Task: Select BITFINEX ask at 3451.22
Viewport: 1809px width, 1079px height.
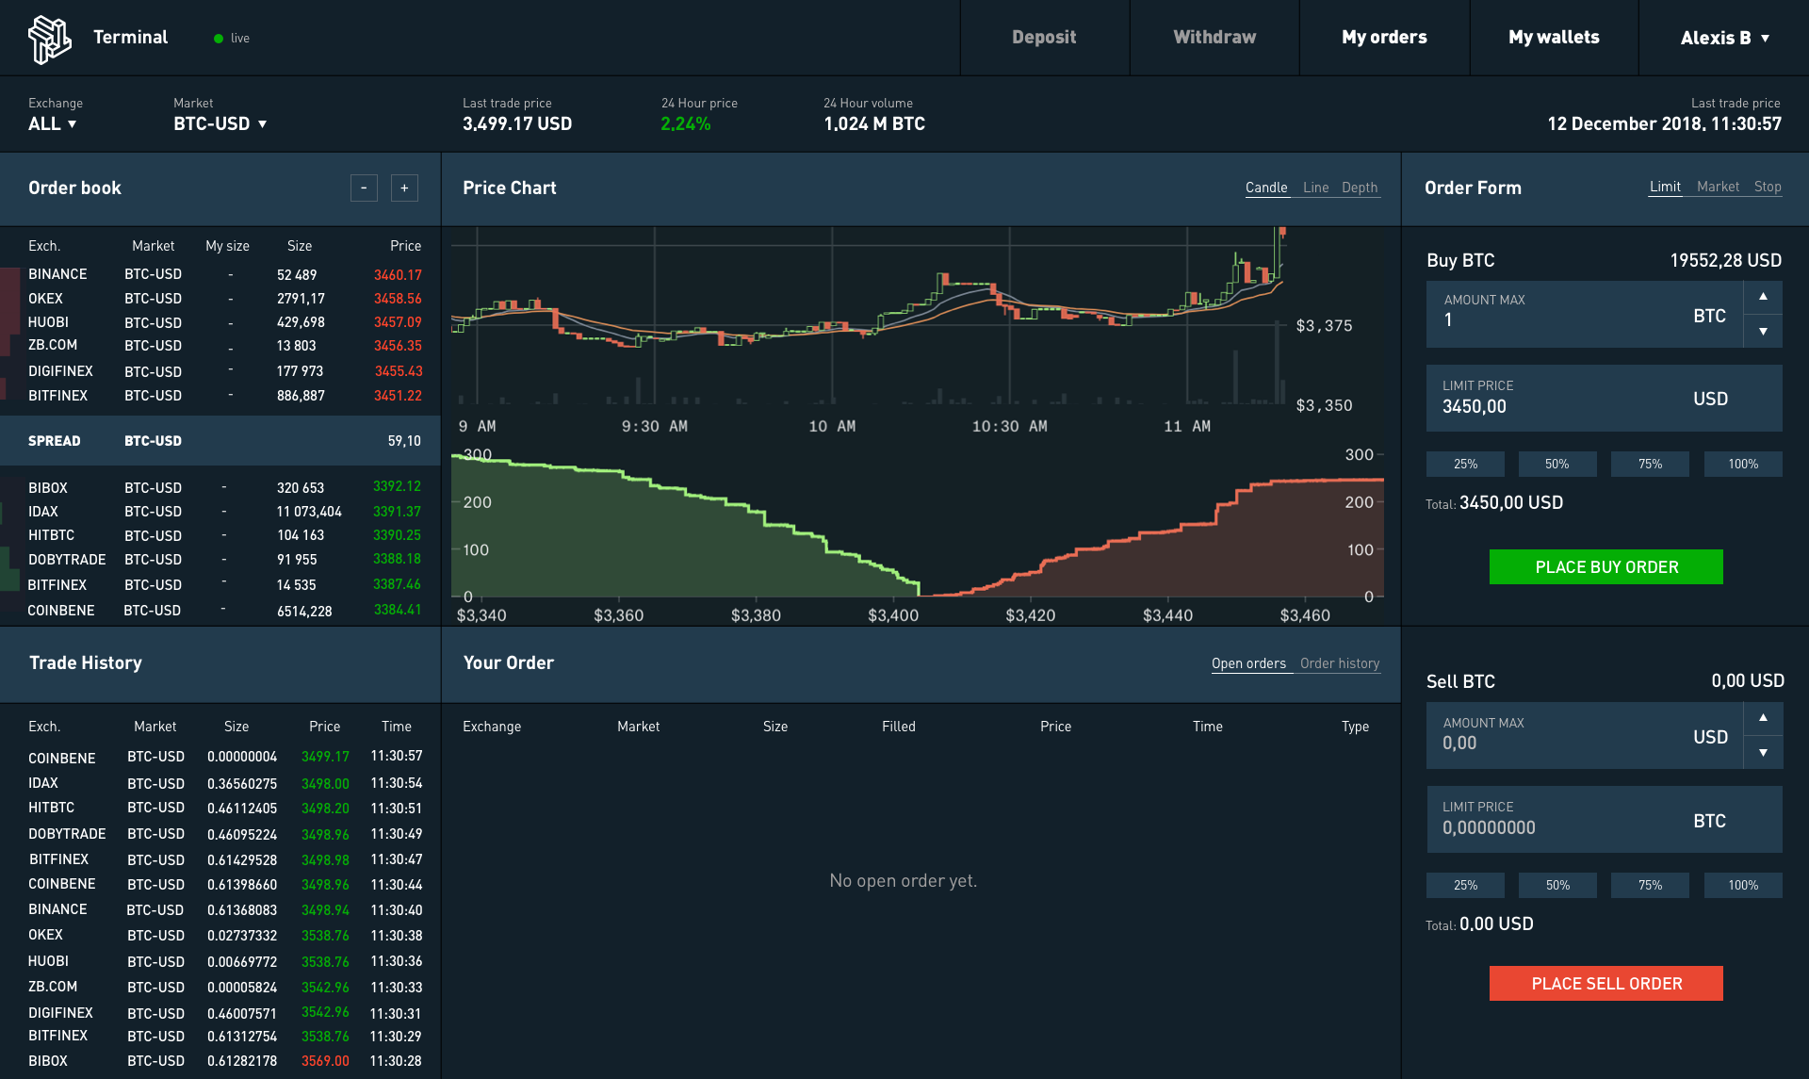Action: point(220,396)
